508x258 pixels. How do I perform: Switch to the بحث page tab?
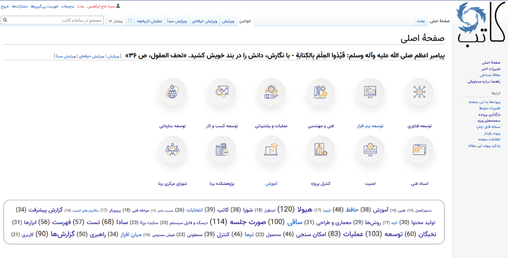[421, 21]
